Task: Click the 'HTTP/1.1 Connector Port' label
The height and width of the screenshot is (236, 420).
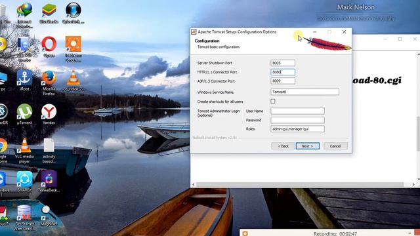Action: point(217,72)
